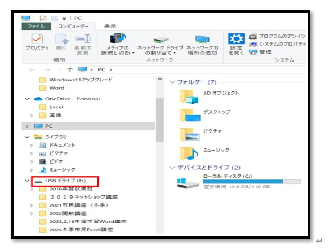Image resolution: width=329 pixels, height=250 pixels.
Task: Click PC in the address bar
Action: click(x=101, y=69)
